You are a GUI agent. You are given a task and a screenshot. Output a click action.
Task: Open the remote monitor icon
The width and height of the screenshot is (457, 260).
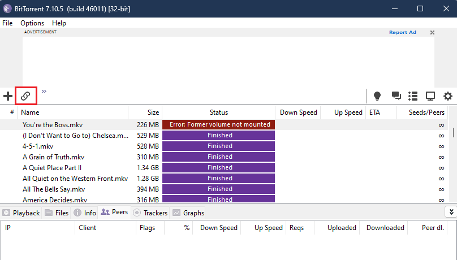[430, 96]
